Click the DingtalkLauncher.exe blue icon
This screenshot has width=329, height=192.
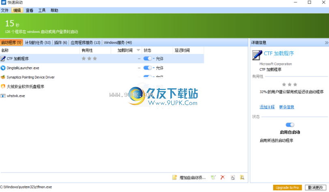(x=3, y=68)
